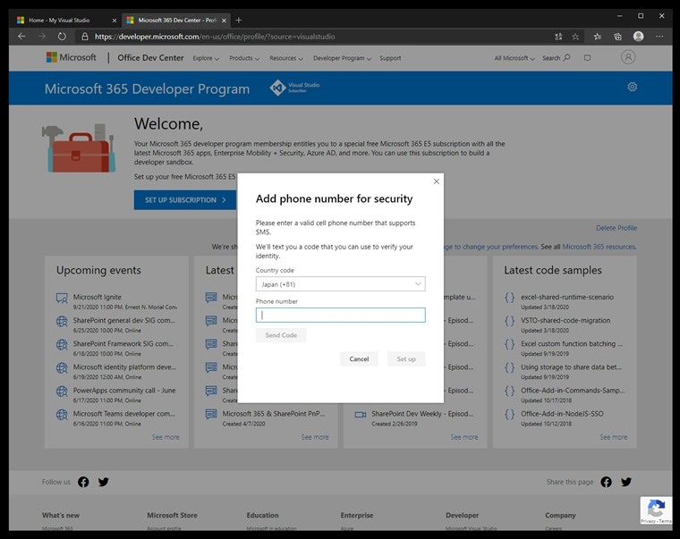Close the Home - My Visual Studio tab
Screen dimensions: 680x539
[x=114, y=21]
